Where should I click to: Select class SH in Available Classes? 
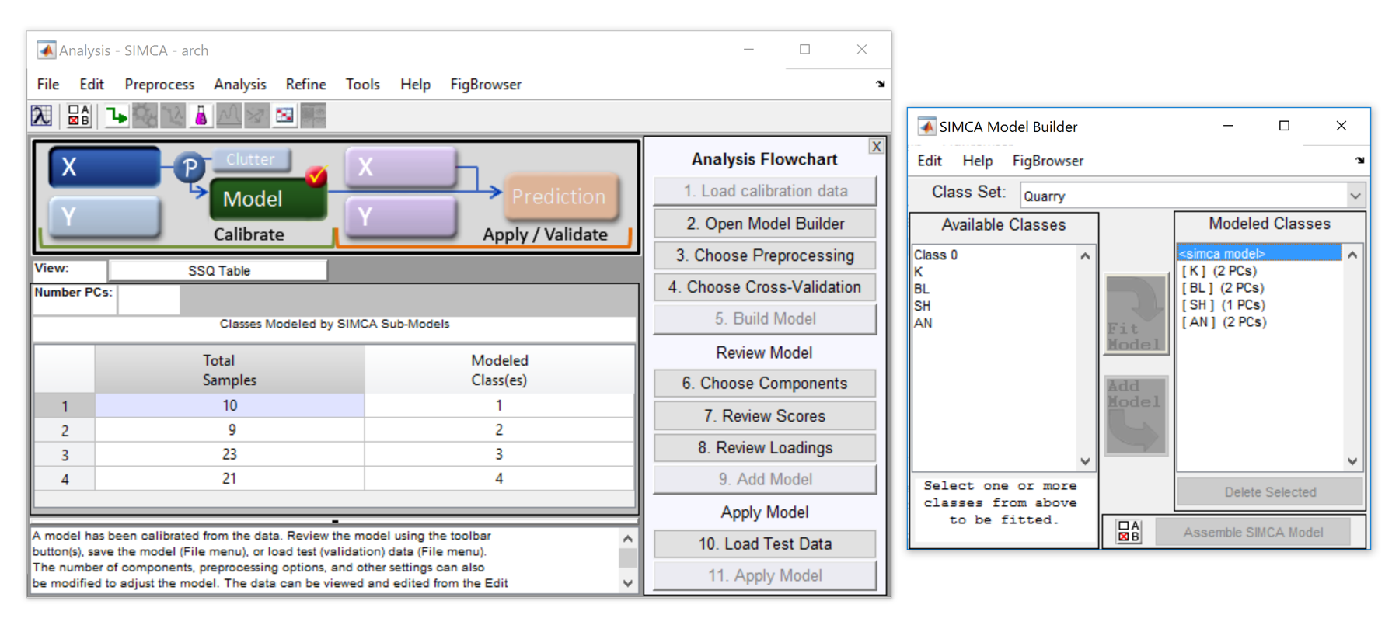pyautogui.click(x=923, y=306)
